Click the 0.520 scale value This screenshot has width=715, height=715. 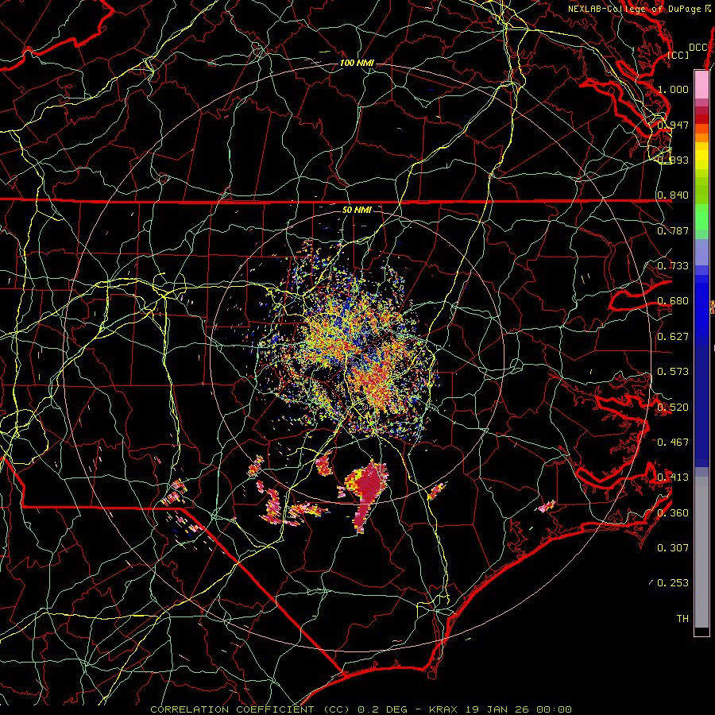coord(673,408)
